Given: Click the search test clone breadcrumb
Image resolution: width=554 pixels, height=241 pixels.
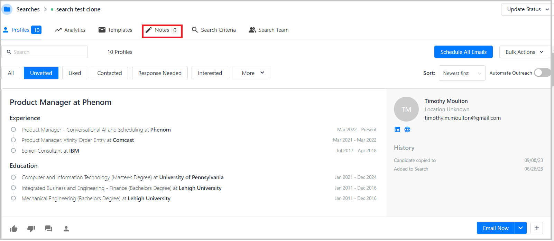Looking at the screenshot, I should tap(78, 9).
